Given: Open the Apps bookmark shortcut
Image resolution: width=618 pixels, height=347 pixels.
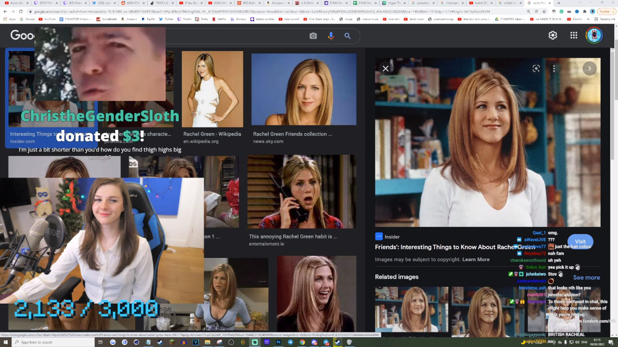Looking at the screenshot, I should click(x=10, y=19).
